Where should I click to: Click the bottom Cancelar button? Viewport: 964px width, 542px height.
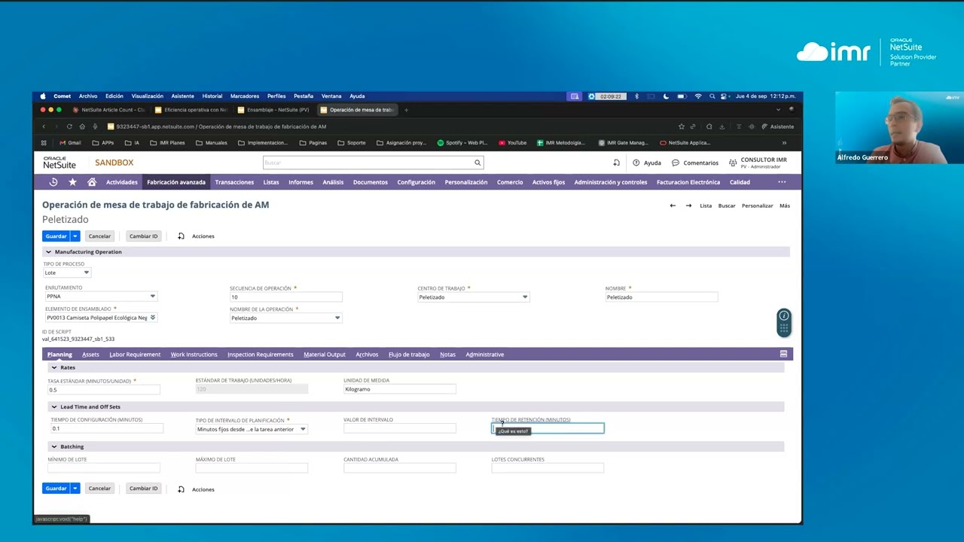[x=99, y=489]
